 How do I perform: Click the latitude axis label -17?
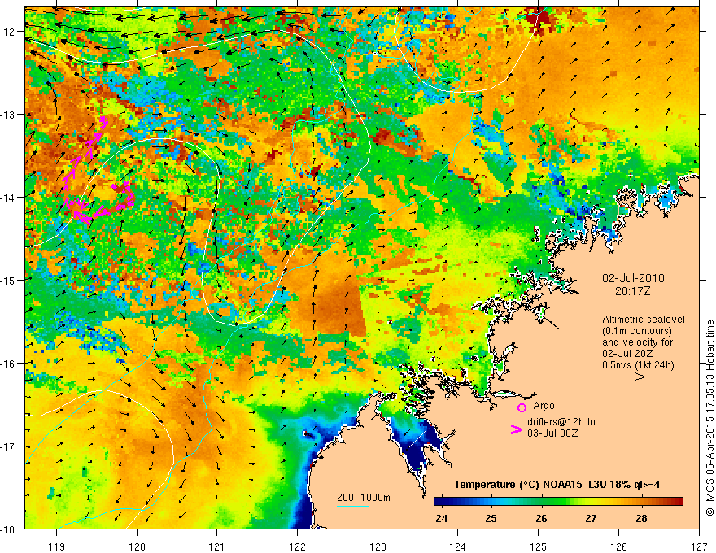tap(9, 446)
